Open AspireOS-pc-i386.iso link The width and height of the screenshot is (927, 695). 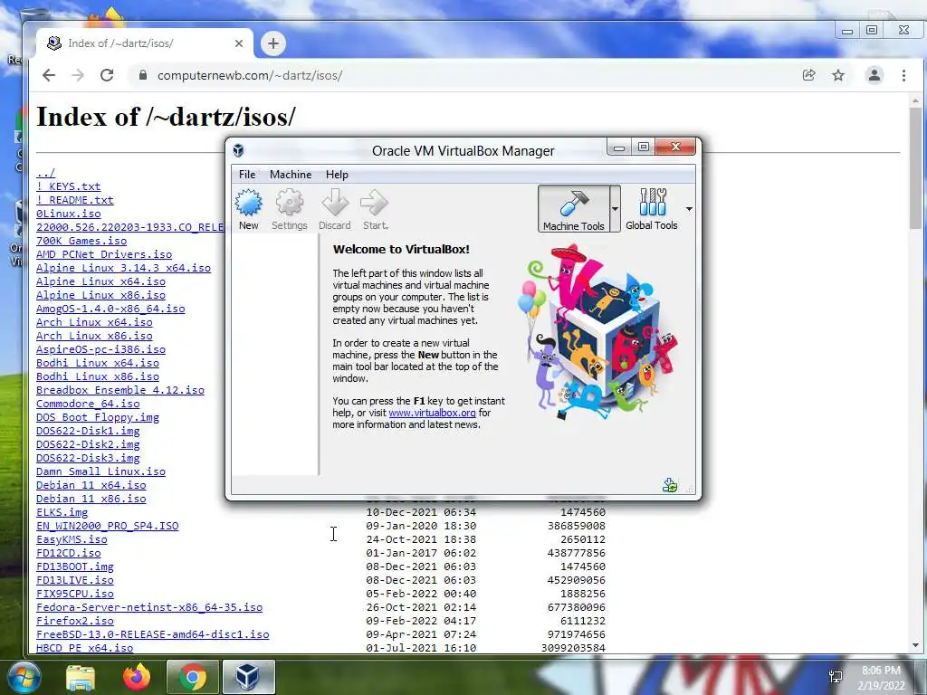pos(100,349)
